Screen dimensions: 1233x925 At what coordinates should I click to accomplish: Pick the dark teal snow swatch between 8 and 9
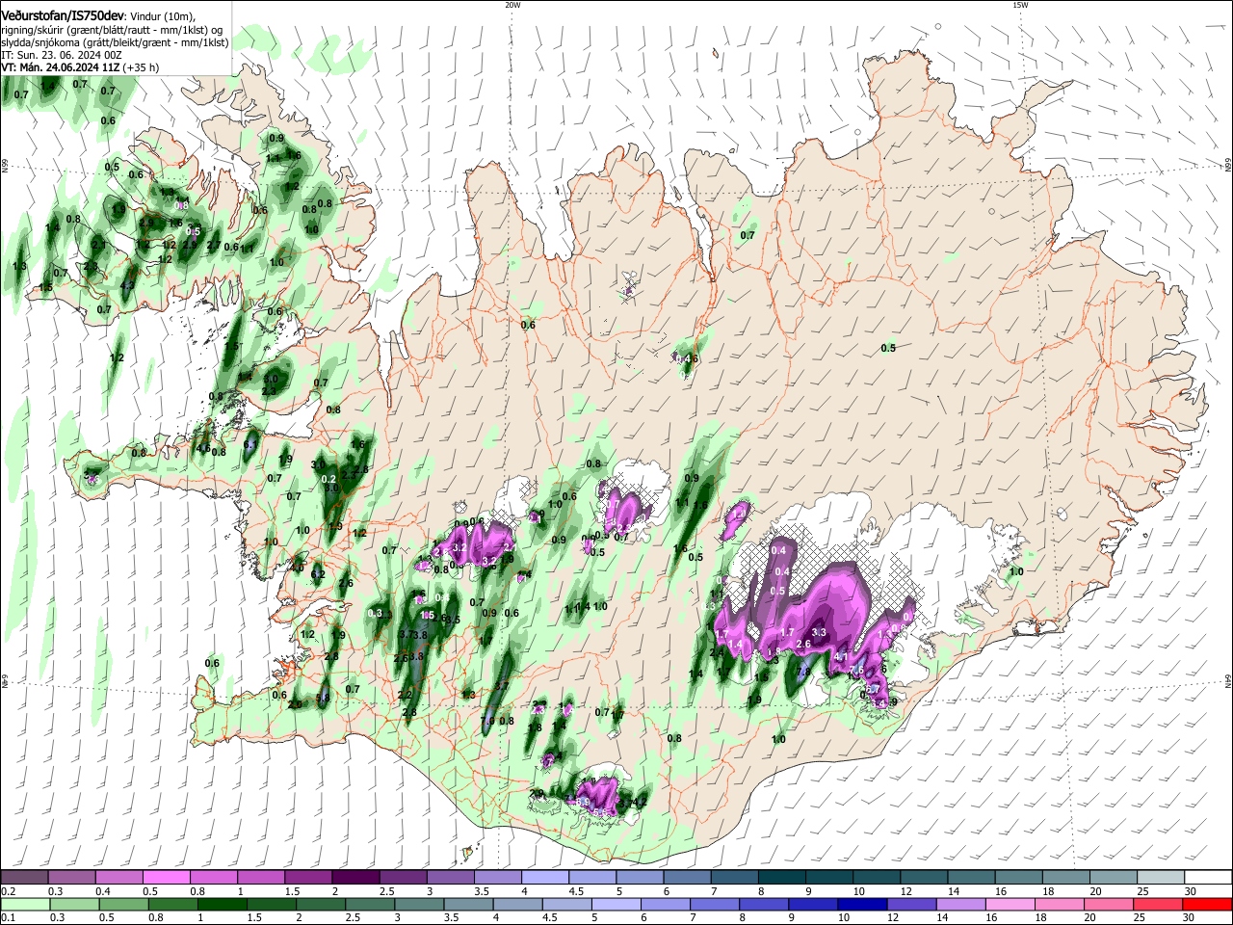(782, 877)
